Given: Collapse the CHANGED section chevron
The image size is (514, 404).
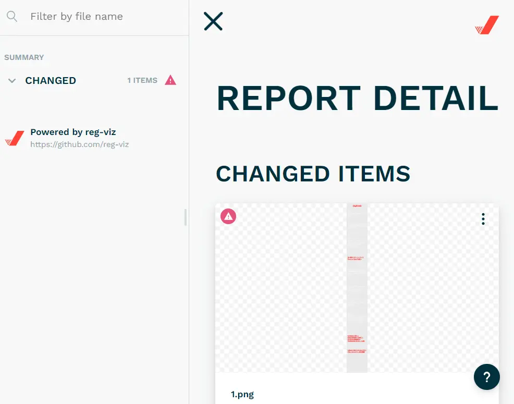Looking at the screenshot, I should (12, 81).
